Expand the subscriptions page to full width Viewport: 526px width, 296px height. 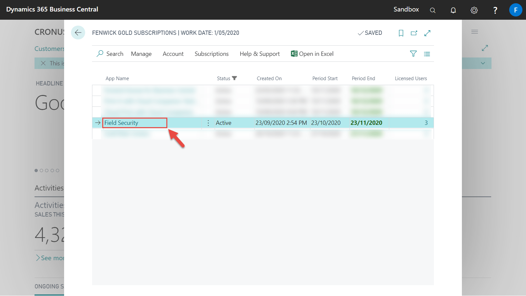427,33
